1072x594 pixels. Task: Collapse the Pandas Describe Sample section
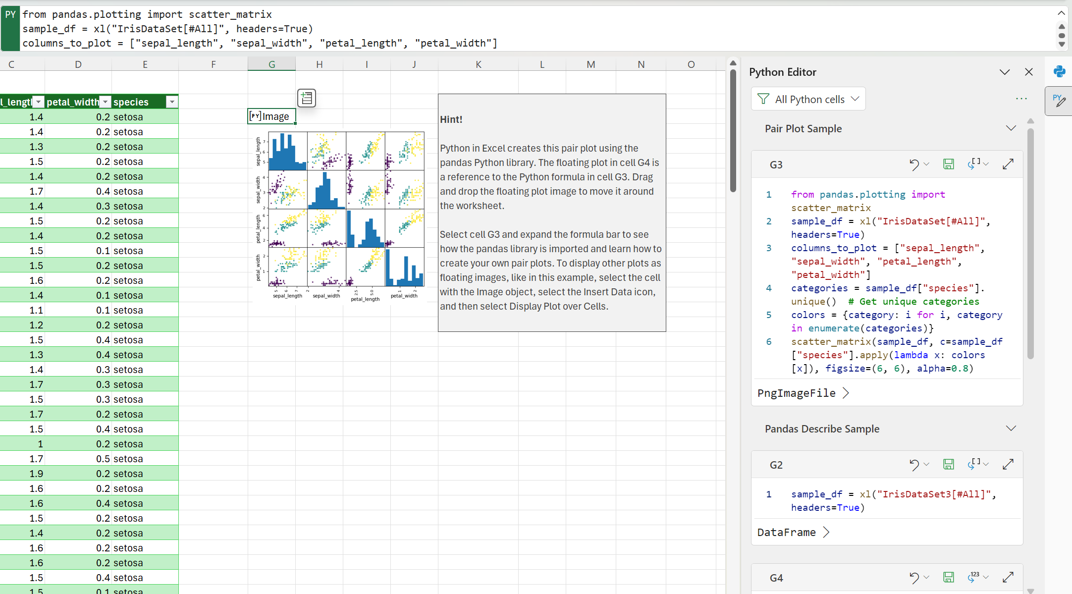pyautogui.click(x=1011, y=429)
